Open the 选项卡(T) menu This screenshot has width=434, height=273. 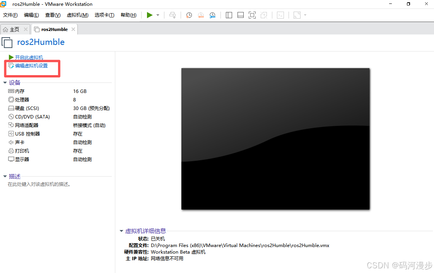104,15
